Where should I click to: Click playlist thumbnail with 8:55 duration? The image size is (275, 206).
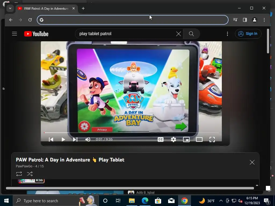click(x=31, y=181)
